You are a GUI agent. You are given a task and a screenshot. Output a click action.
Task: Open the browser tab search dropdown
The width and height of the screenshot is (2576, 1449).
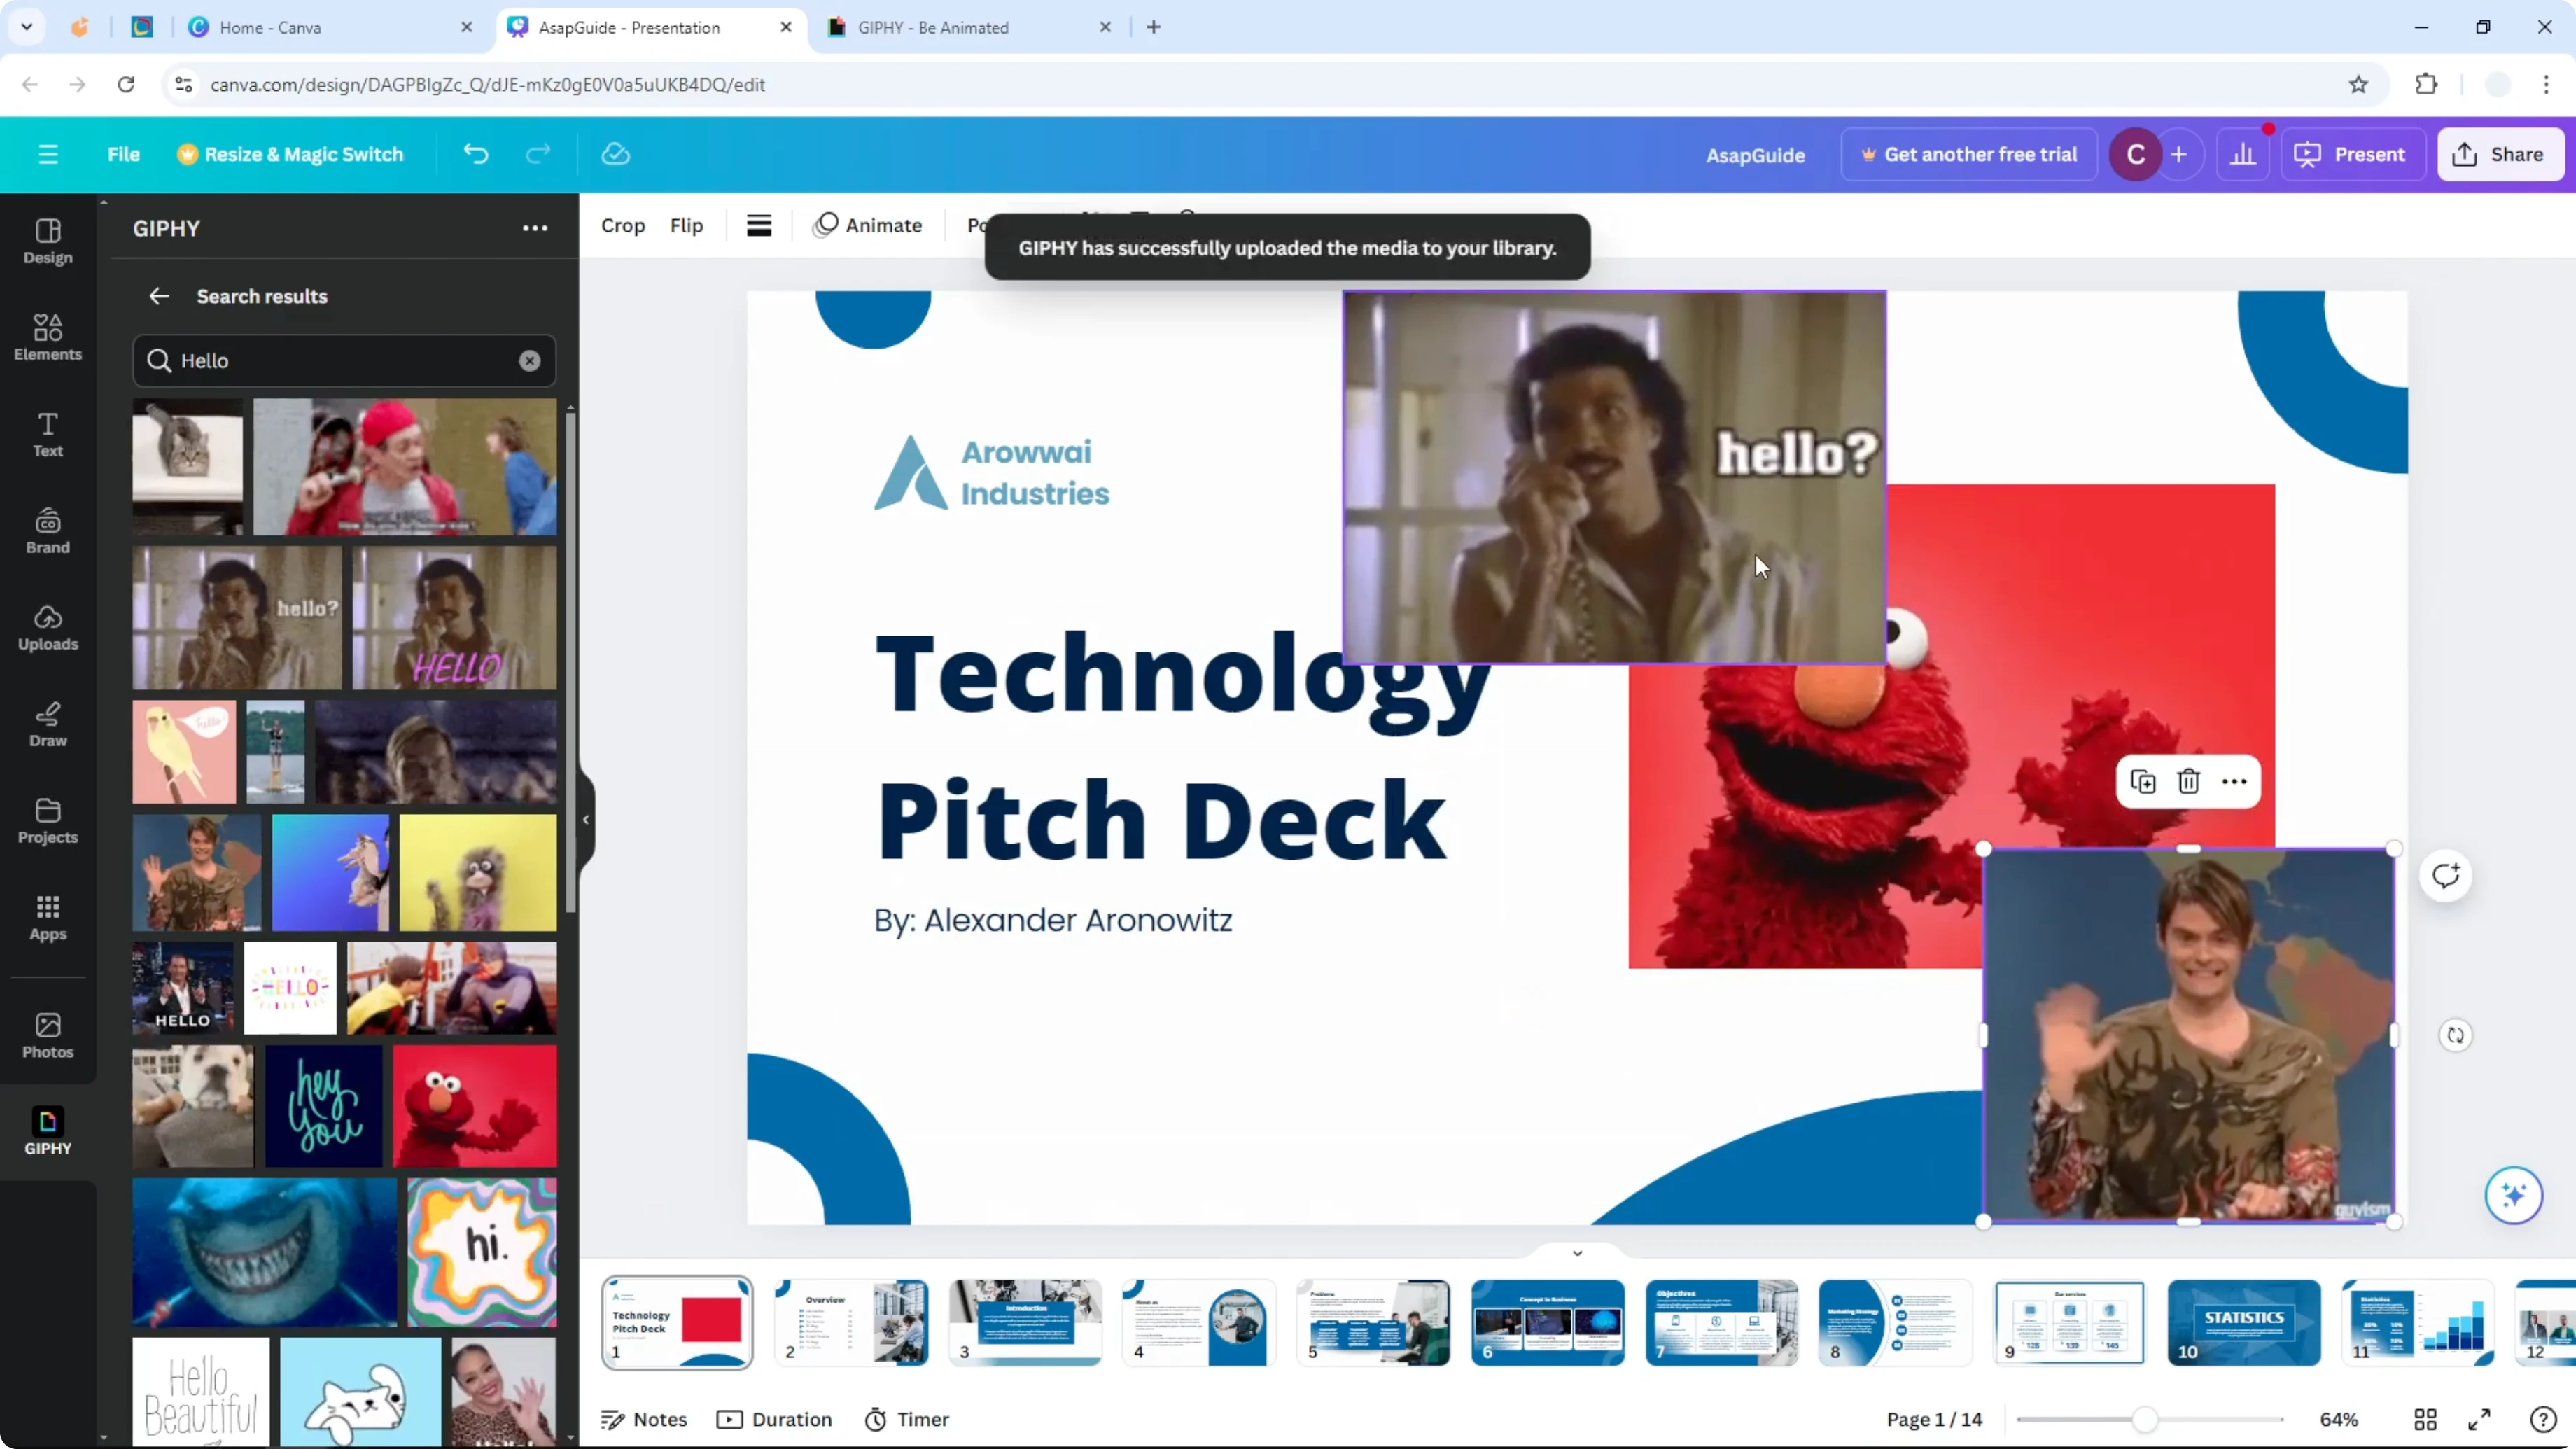pos(27,27)
